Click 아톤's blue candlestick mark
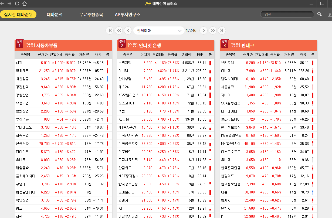 (313, 192)
